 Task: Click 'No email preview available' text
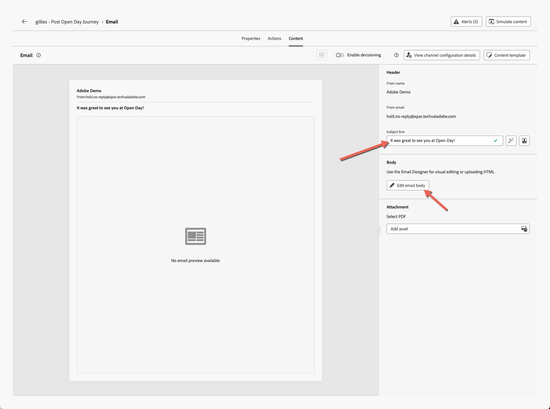tap(195, 261)
